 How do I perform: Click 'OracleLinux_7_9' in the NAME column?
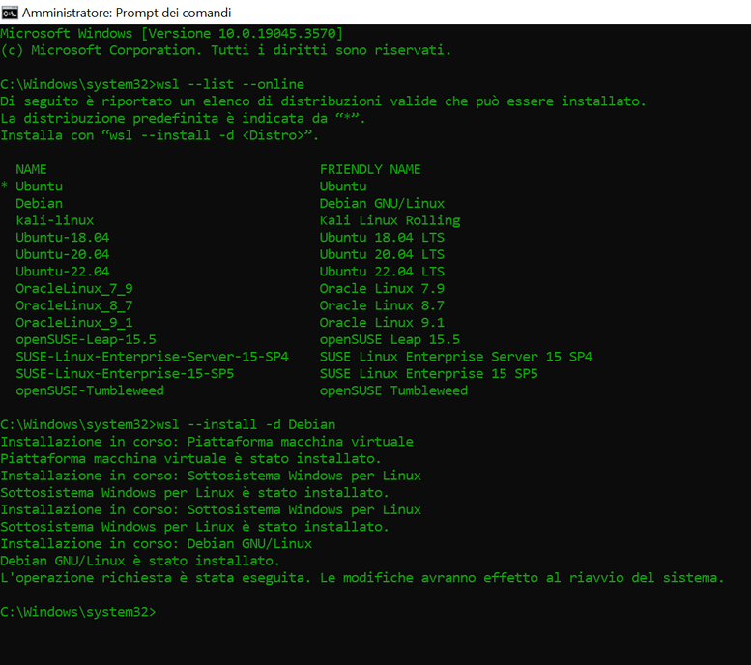click(74, 288)
